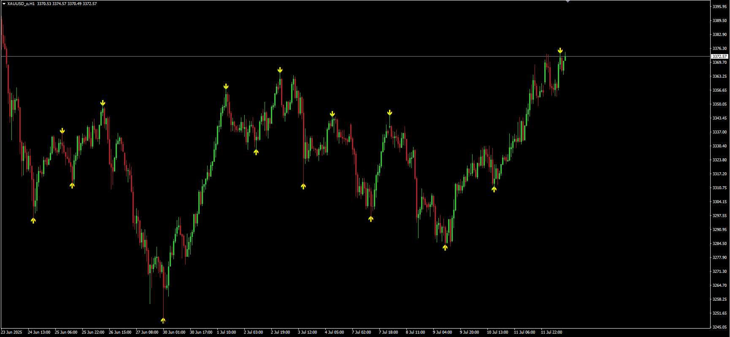Select the yellow buy arrow above 9 Jul 04:00

(x=445, y=247)
